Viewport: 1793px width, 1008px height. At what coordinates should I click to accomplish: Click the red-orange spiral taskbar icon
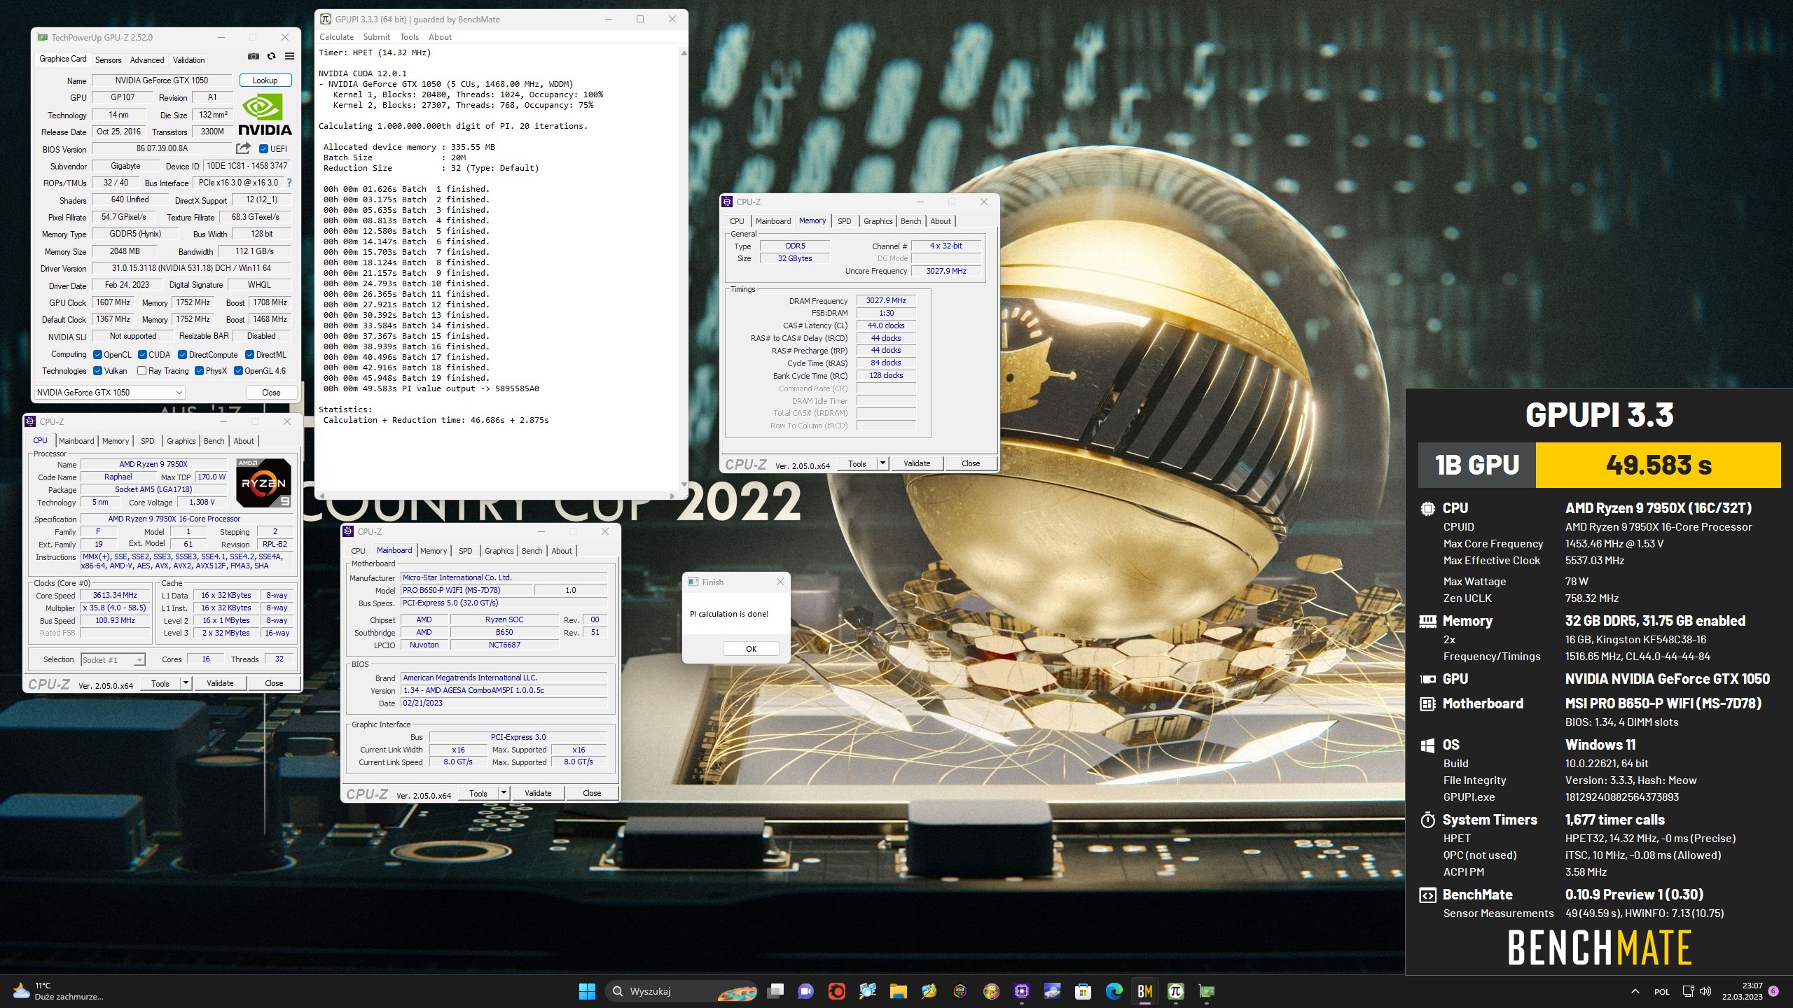(836, 991)
